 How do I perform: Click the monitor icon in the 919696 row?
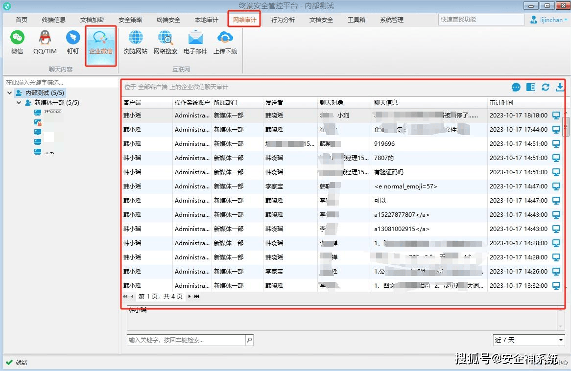[x=556, y=144]
